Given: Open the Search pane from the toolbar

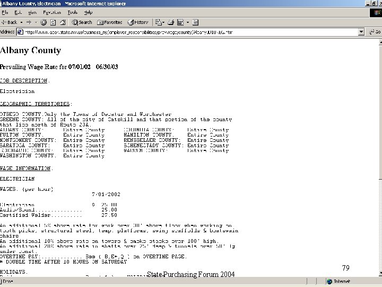Looking at the screenshot, I should [82, 22].
